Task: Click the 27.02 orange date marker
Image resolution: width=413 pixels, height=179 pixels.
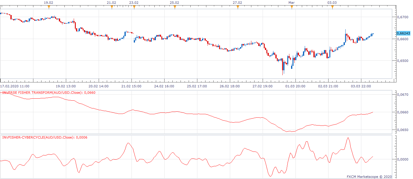Action: (x=238, y=7)
